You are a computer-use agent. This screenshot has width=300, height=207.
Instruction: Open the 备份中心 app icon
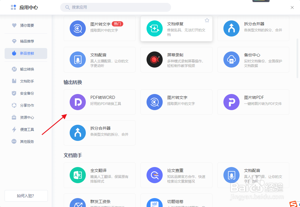coord(231,60)
